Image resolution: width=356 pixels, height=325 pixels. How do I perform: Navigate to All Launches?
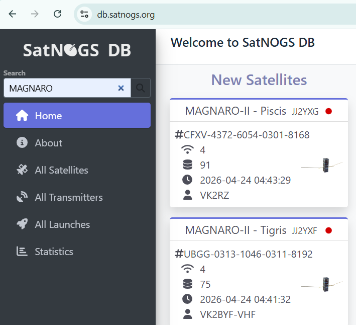pos(62,224)
